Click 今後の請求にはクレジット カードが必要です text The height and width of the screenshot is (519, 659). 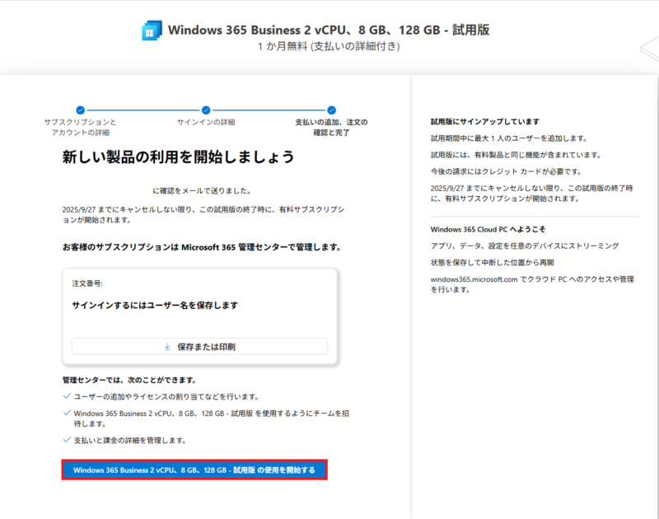507,171
